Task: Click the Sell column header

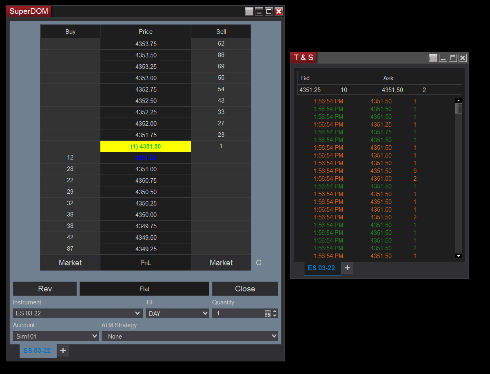Action: pyautogui.click(x=221, y=32)
